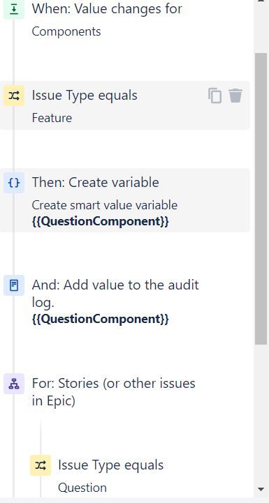Viewport: 269px width, 503px height.
Task: Click the bold QuestionComponent smart value under Create variable
Action: click(x=101, y=222)
